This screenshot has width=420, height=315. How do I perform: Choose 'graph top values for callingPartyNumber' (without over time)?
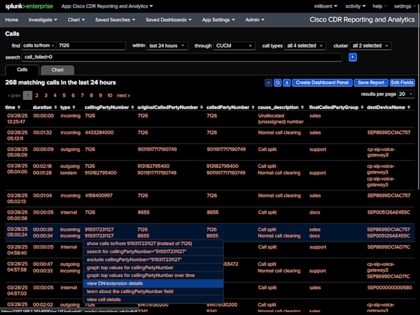(153, 267)
